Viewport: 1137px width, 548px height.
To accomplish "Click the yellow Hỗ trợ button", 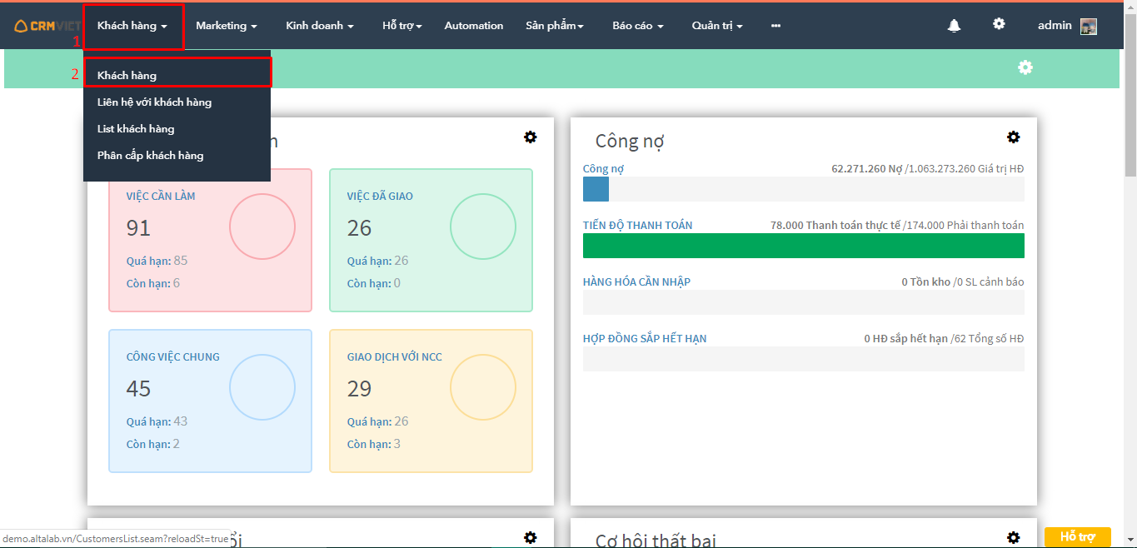I will point(1078,537).
